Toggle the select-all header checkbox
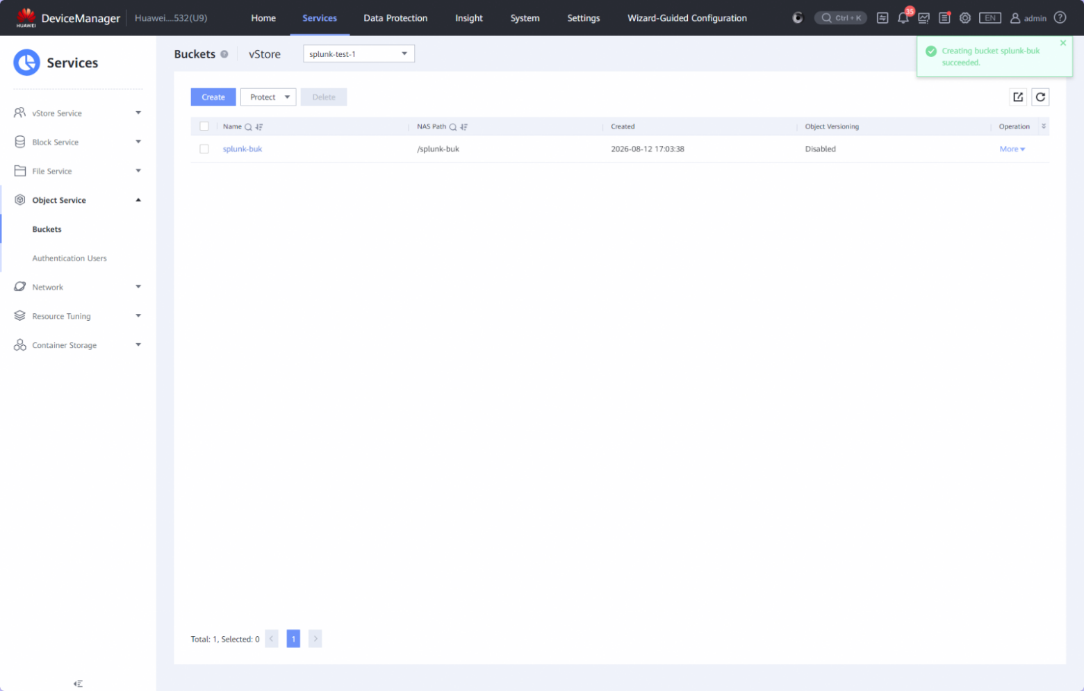This screenshot has width=1084, height=691. 204,126
